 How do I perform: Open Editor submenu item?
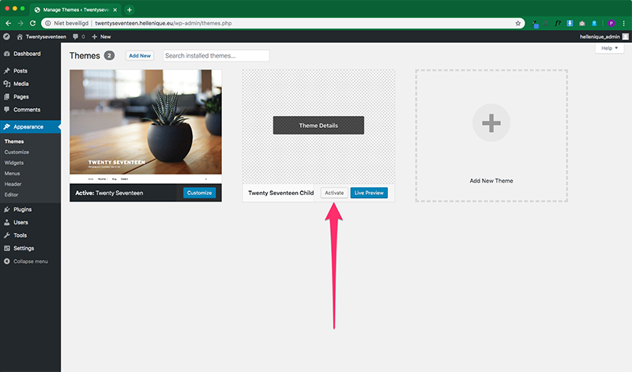click(x=11, y=194)
